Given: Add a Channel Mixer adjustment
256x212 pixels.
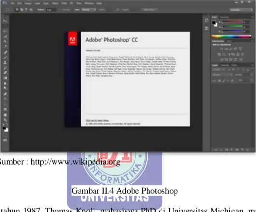Looking at the screenshot, I should pyautogui.click(x=238, y=54).
